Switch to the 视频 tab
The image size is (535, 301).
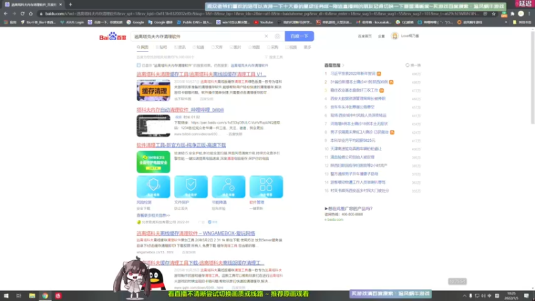[x=291, y=47]
